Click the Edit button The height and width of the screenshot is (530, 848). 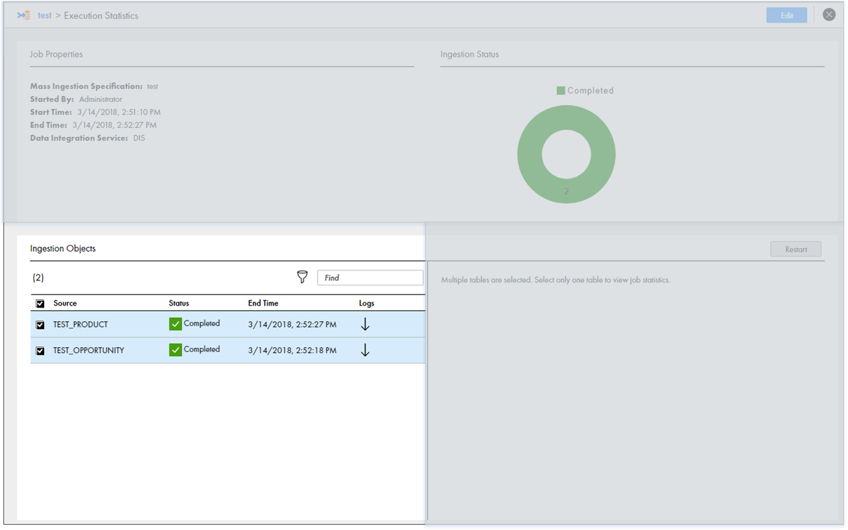point(786,16)
